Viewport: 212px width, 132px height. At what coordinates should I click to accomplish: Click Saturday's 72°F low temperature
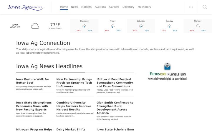tap(147, 31)
